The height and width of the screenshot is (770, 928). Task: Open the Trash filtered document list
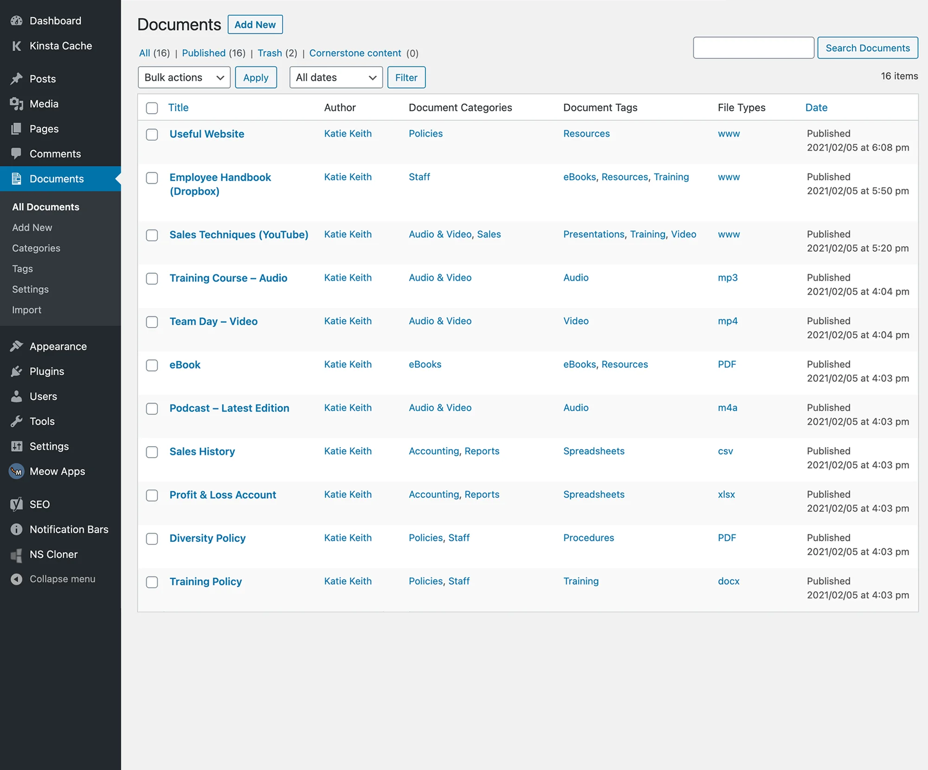coord(270,53)
